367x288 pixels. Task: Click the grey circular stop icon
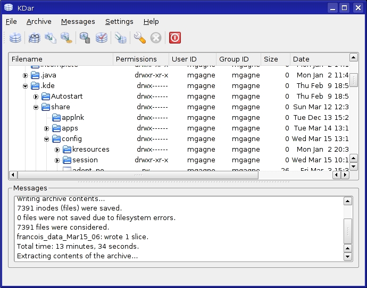click(156, 38)
